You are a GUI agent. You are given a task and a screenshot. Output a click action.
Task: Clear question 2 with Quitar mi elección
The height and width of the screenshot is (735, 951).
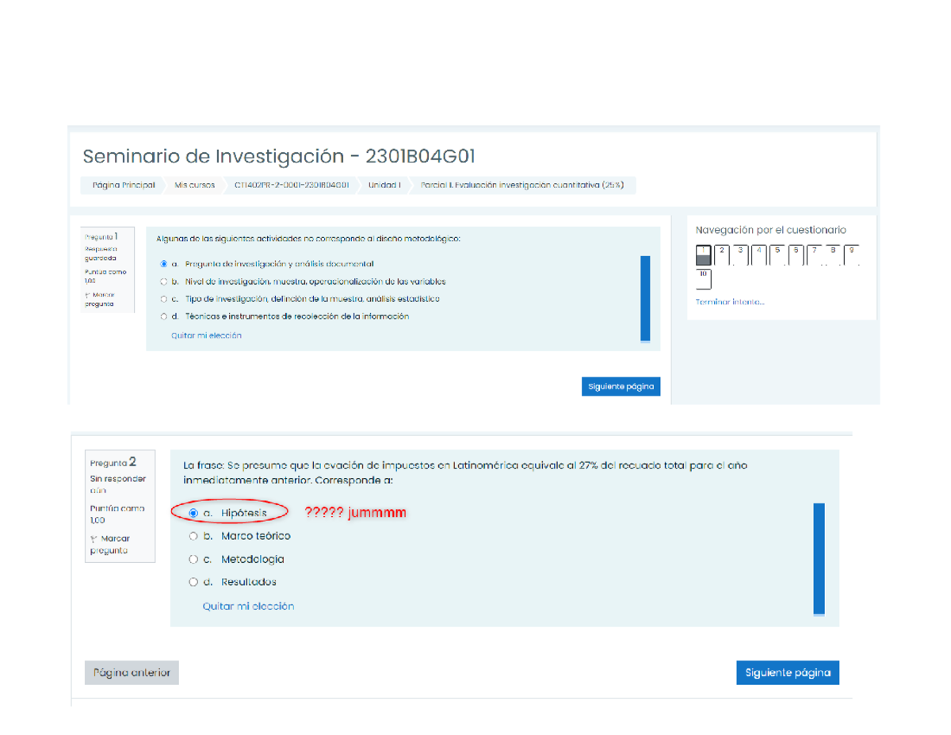tap(248, 606)
